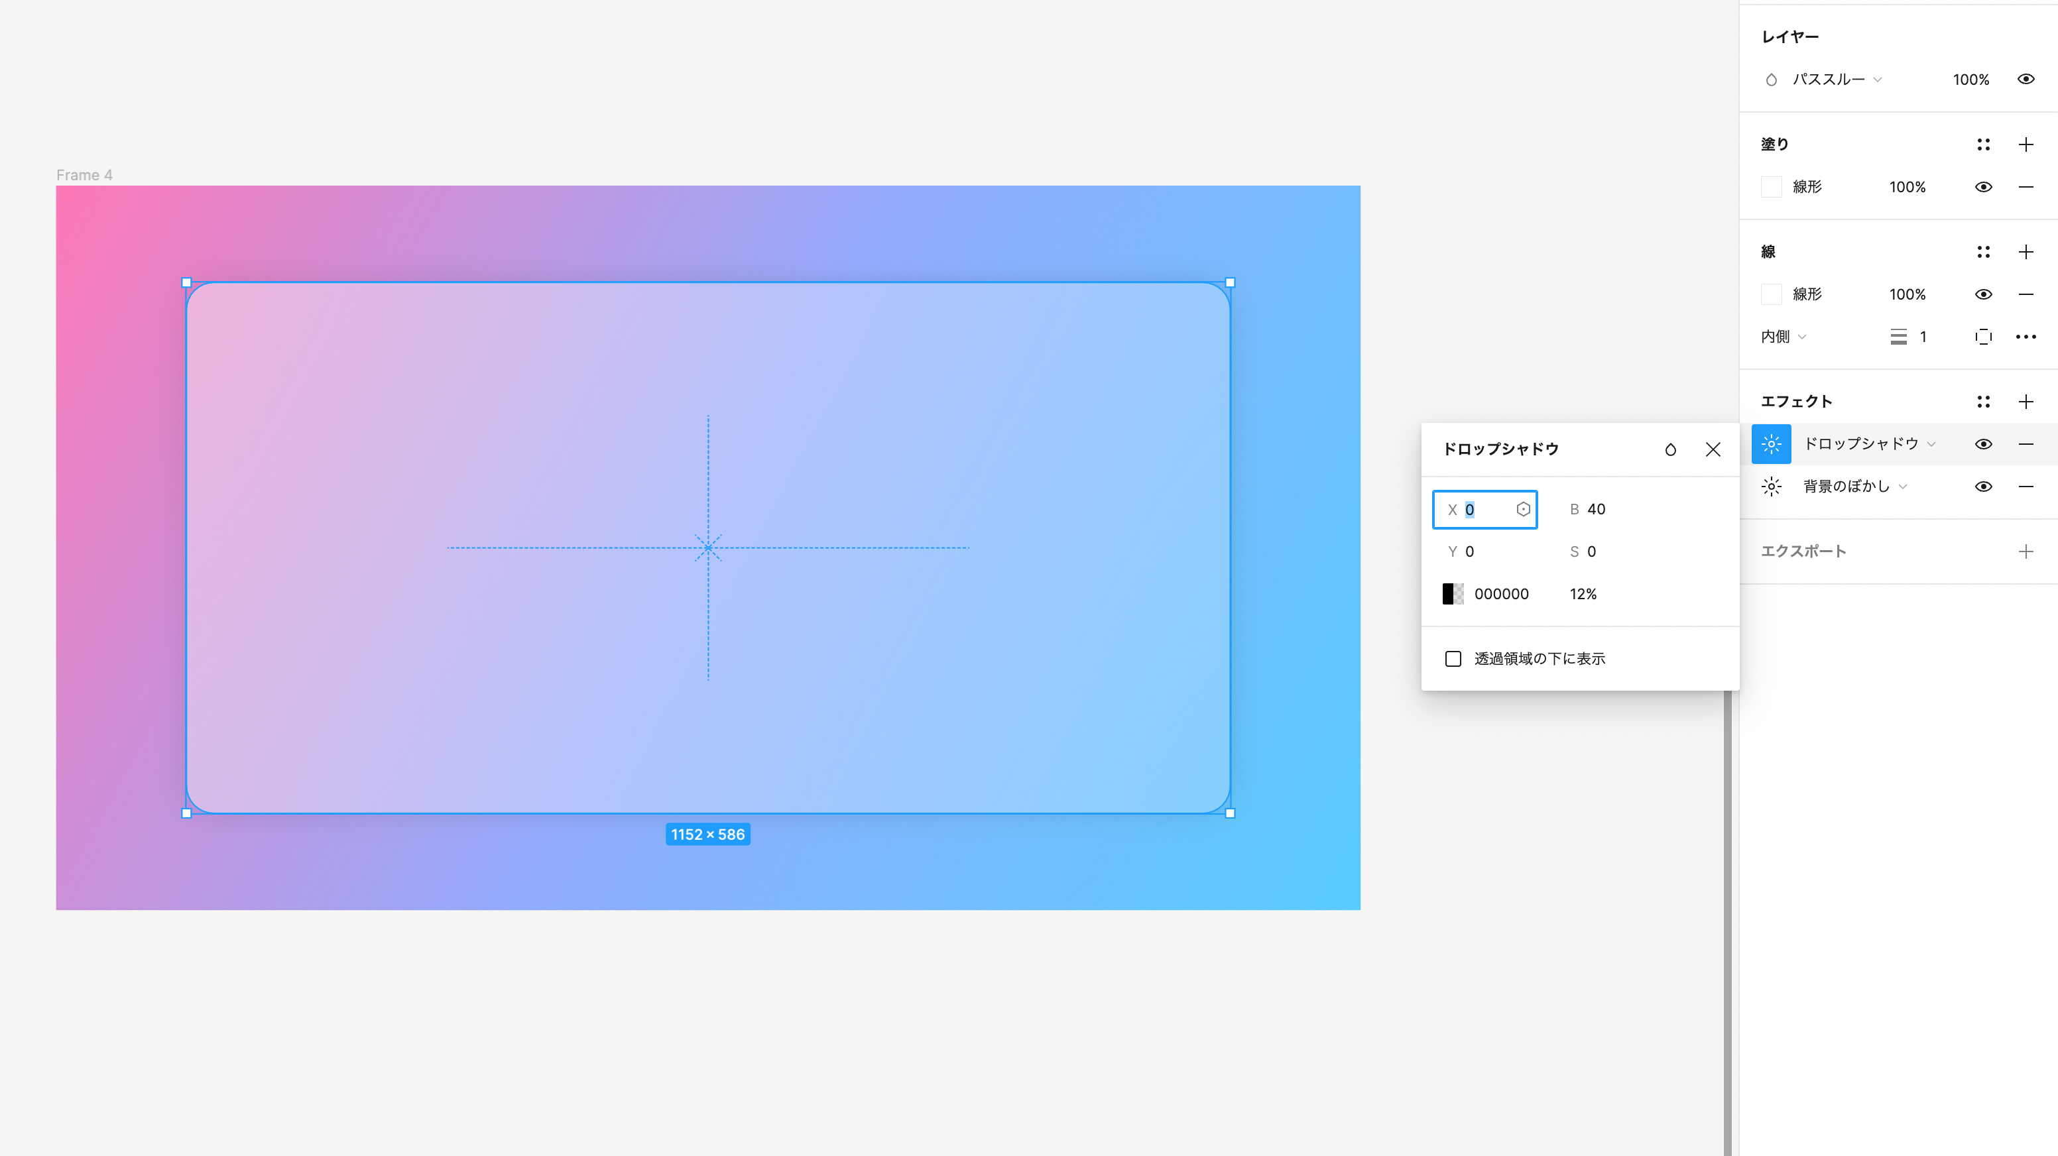
Task: Open shadow blend mode droplet icon
Action: [x=1669, y=450]
